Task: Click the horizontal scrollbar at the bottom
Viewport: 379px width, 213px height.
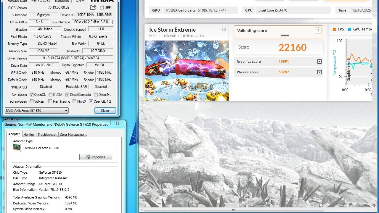Action: pyautogui.click(x=233, y=210)
